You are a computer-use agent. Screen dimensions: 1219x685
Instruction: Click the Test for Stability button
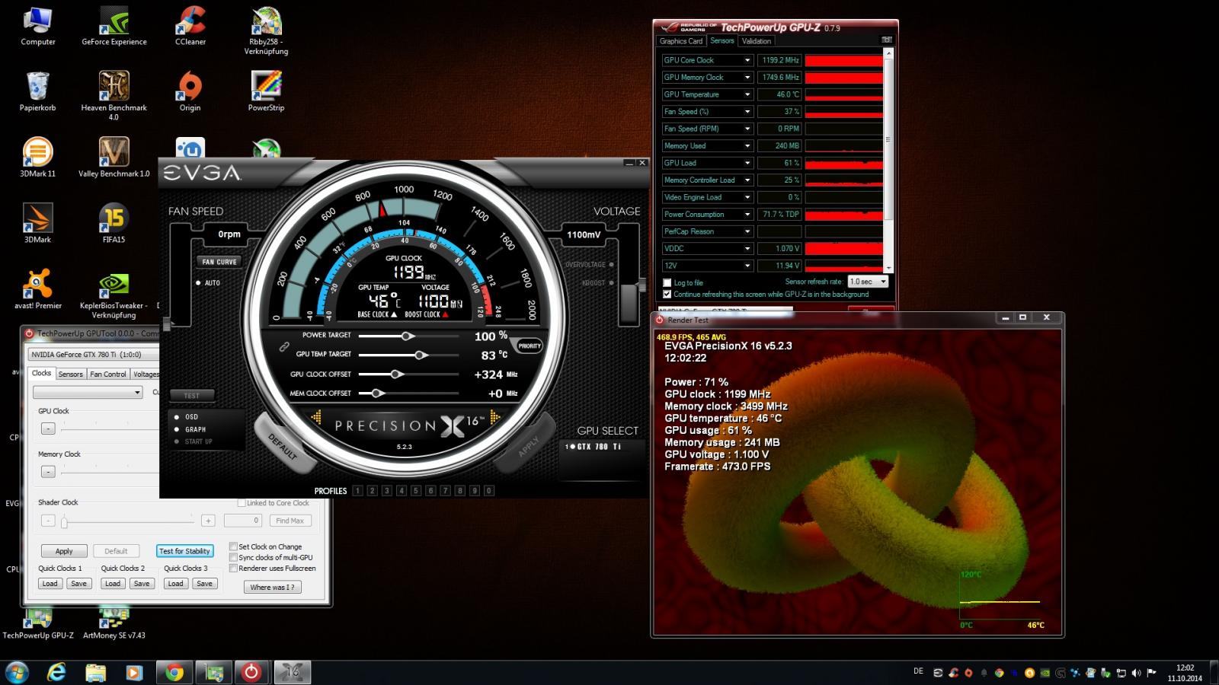click(x=185, y=551)
